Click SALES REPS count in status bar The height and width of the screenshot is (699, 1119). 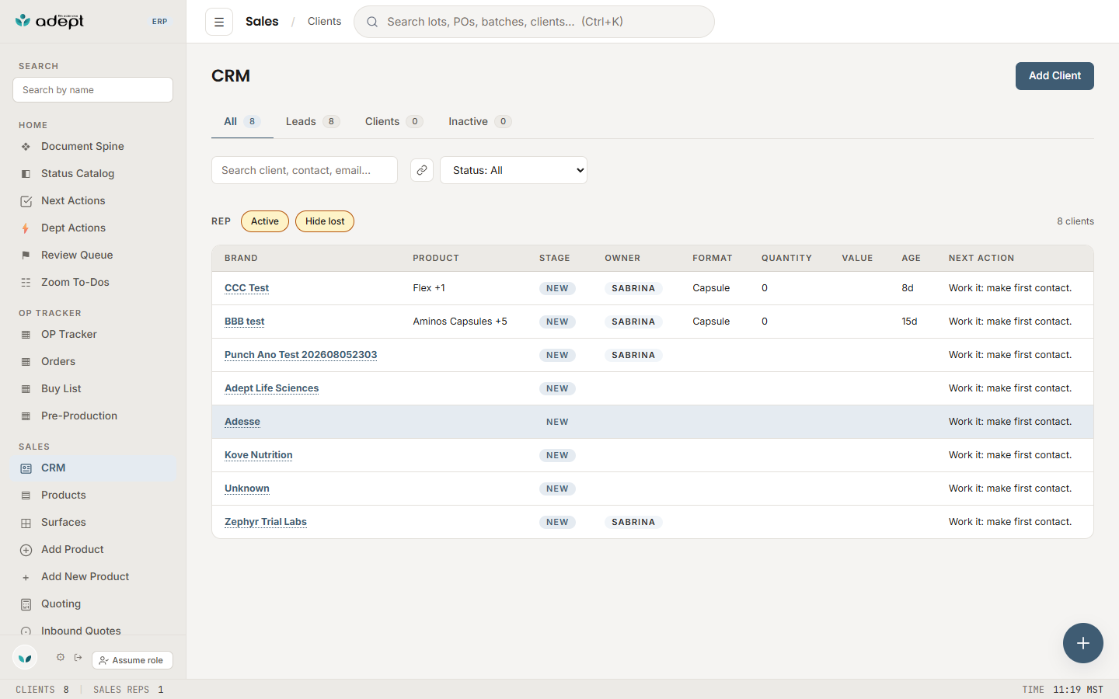128,690
